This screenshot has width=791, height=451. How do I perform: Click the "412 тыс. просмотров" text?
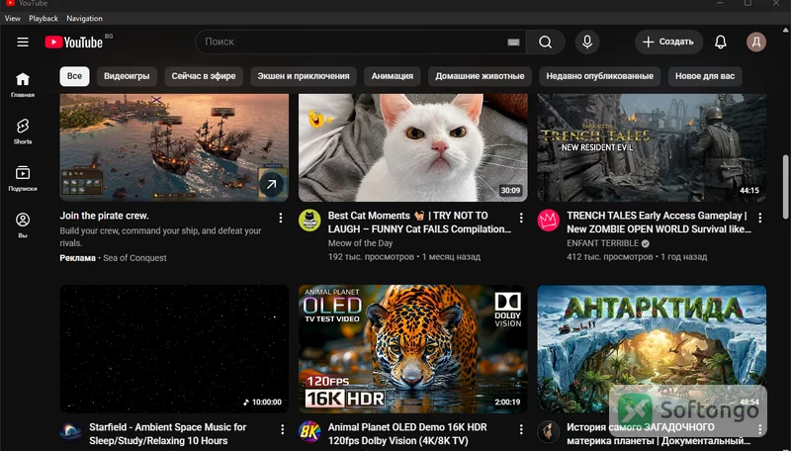[609, 257]
